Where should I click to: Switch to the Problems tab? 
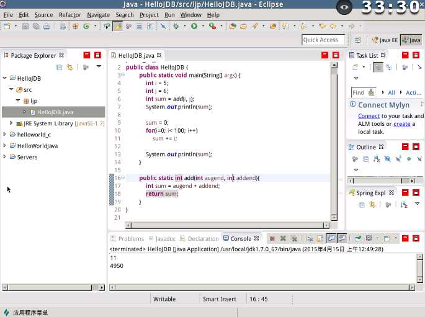click(127, 238)
